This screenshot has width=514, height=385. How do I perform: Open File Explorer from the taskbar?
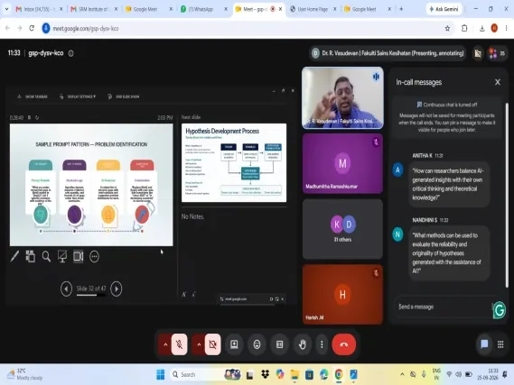coord(294,374)
